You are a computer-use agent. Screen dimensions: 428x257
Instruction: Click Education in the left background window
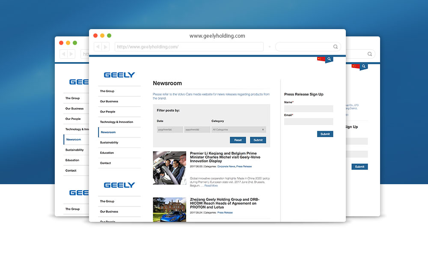(x=72, y=160)
